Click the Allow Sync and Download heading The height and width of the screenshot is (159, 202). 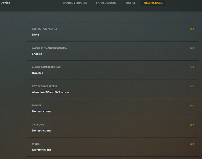tap(50, 48)
